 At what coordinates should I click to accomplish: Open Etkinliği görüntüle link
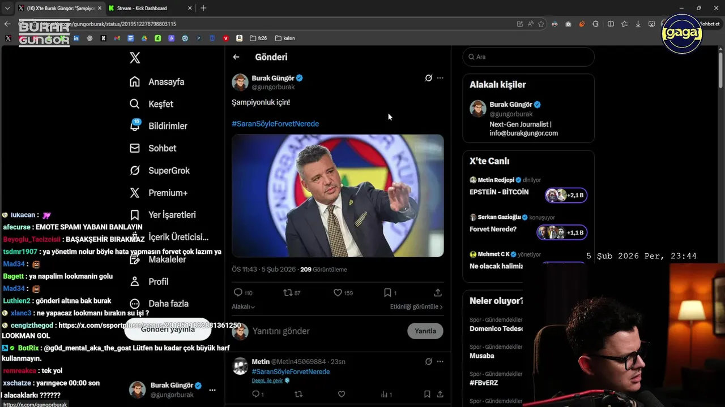pos(416,306)
